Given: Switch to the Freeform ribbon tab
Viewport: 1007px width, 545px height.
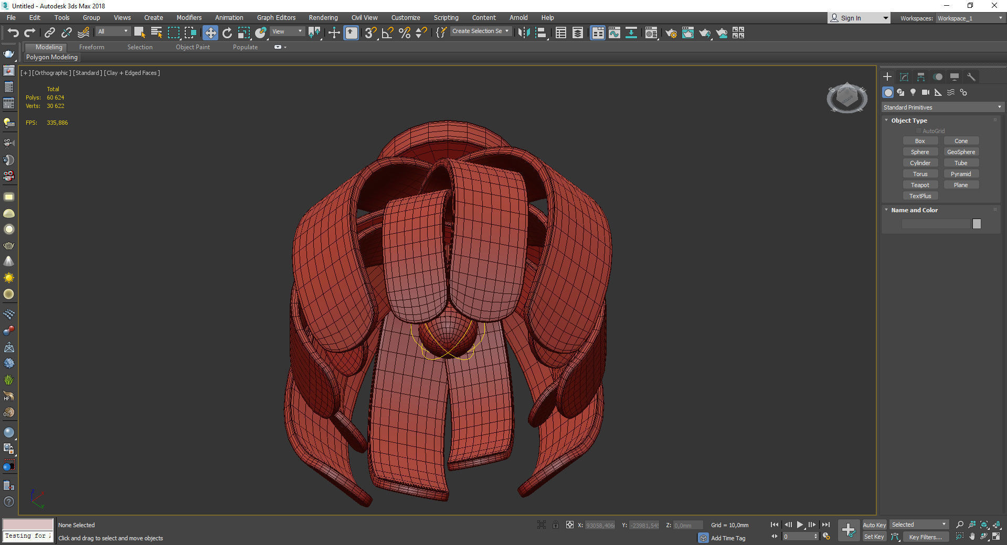Looking at the screenshot, I should click(91, 47).
